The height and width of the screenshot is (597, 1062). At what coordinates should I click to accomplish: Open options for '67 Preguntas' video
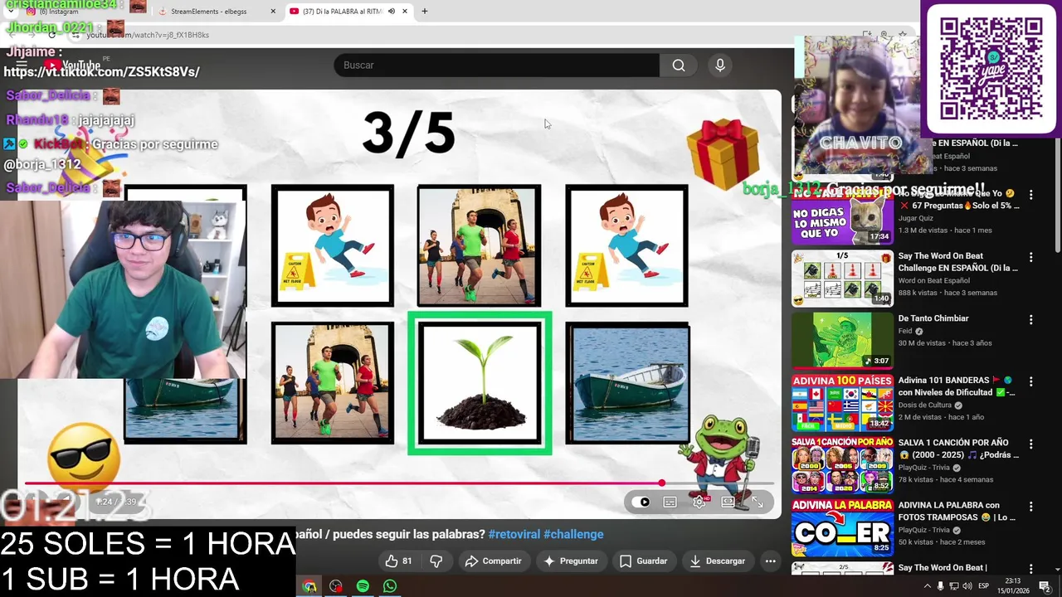pos(1031,195)
